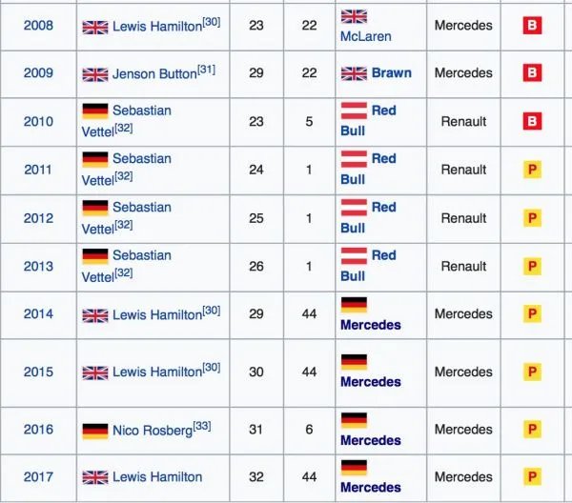The width and height of the screenshot is (572, 503).
Task: Click the yellow P tyre icon for 2017
Action: click(532, 477)
